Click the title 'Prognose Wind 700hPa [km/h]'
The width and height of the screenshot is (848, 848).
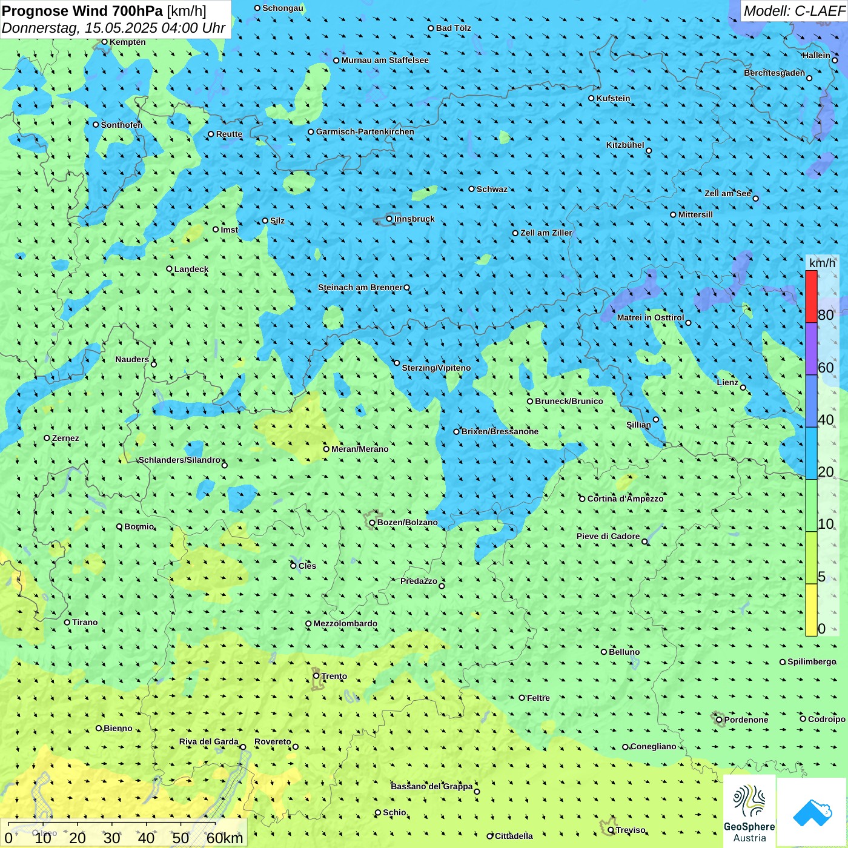tap(104, 11)
